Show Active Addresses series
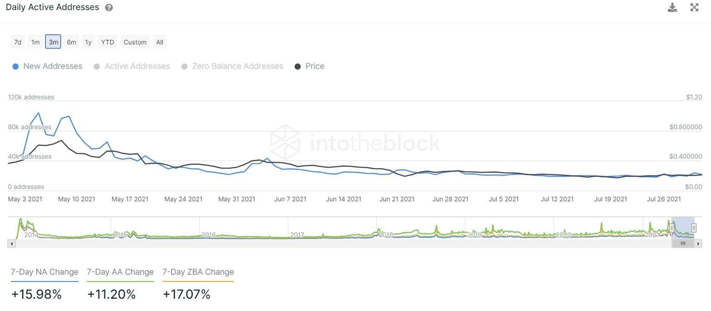Viewport: 711px width, 311px height. [132, 67]
